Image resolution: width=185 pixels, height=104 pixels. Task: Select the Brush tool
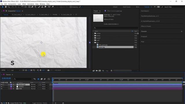pyautogui.click(x=39, y=7)
